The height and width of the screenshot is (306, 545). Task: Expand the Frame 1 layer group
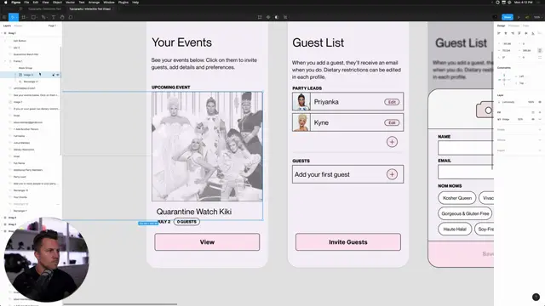click(x=5, y=61)
